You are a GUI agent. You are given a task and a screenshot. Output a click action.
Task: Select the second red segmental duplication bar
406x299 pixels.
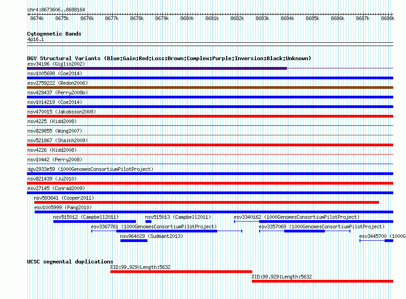pyautogui.click(x=323, y=281)
